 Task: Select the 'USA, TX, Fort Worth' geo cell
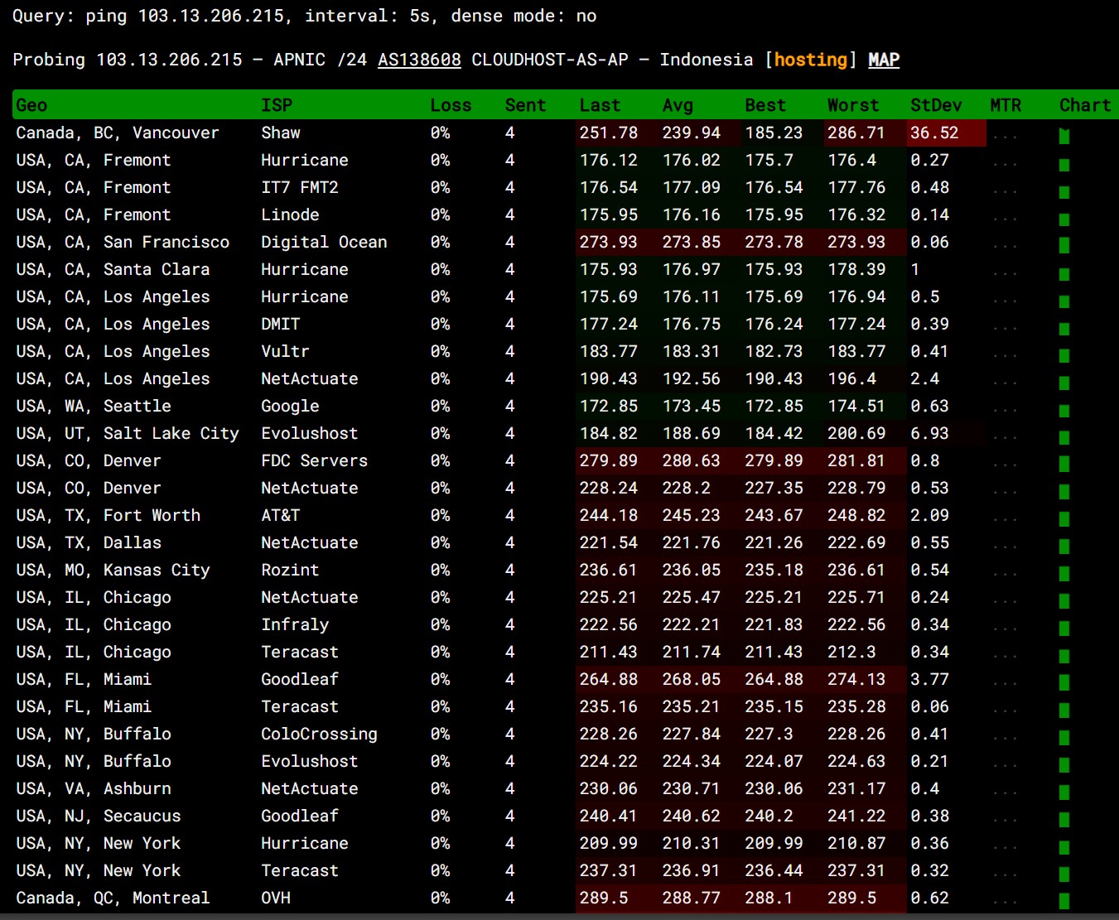point(109,516)
